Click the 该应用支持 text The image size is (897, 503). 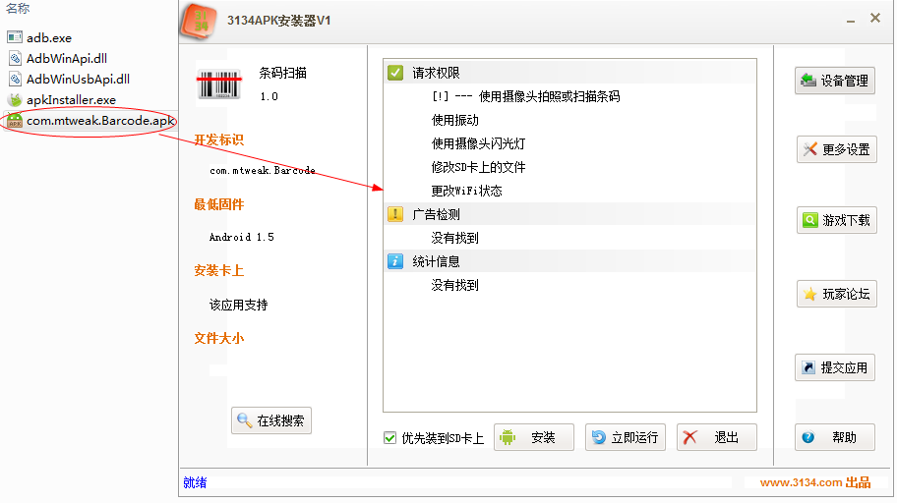tap(239, 305)
